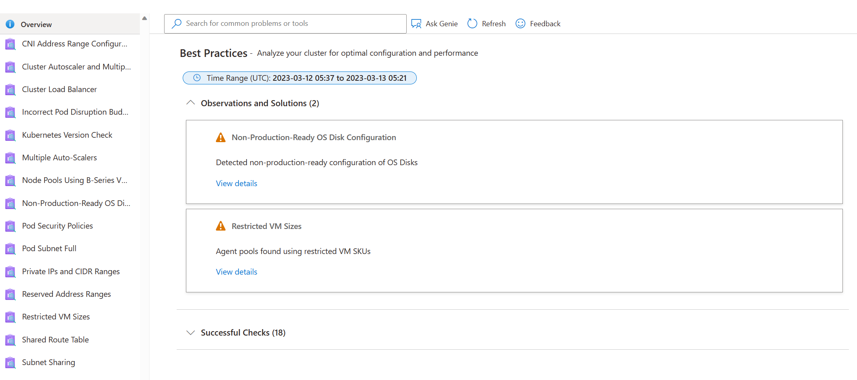View details for Restricted VM Sizes warning
857x380 pixels.
[x=236, y=272]
